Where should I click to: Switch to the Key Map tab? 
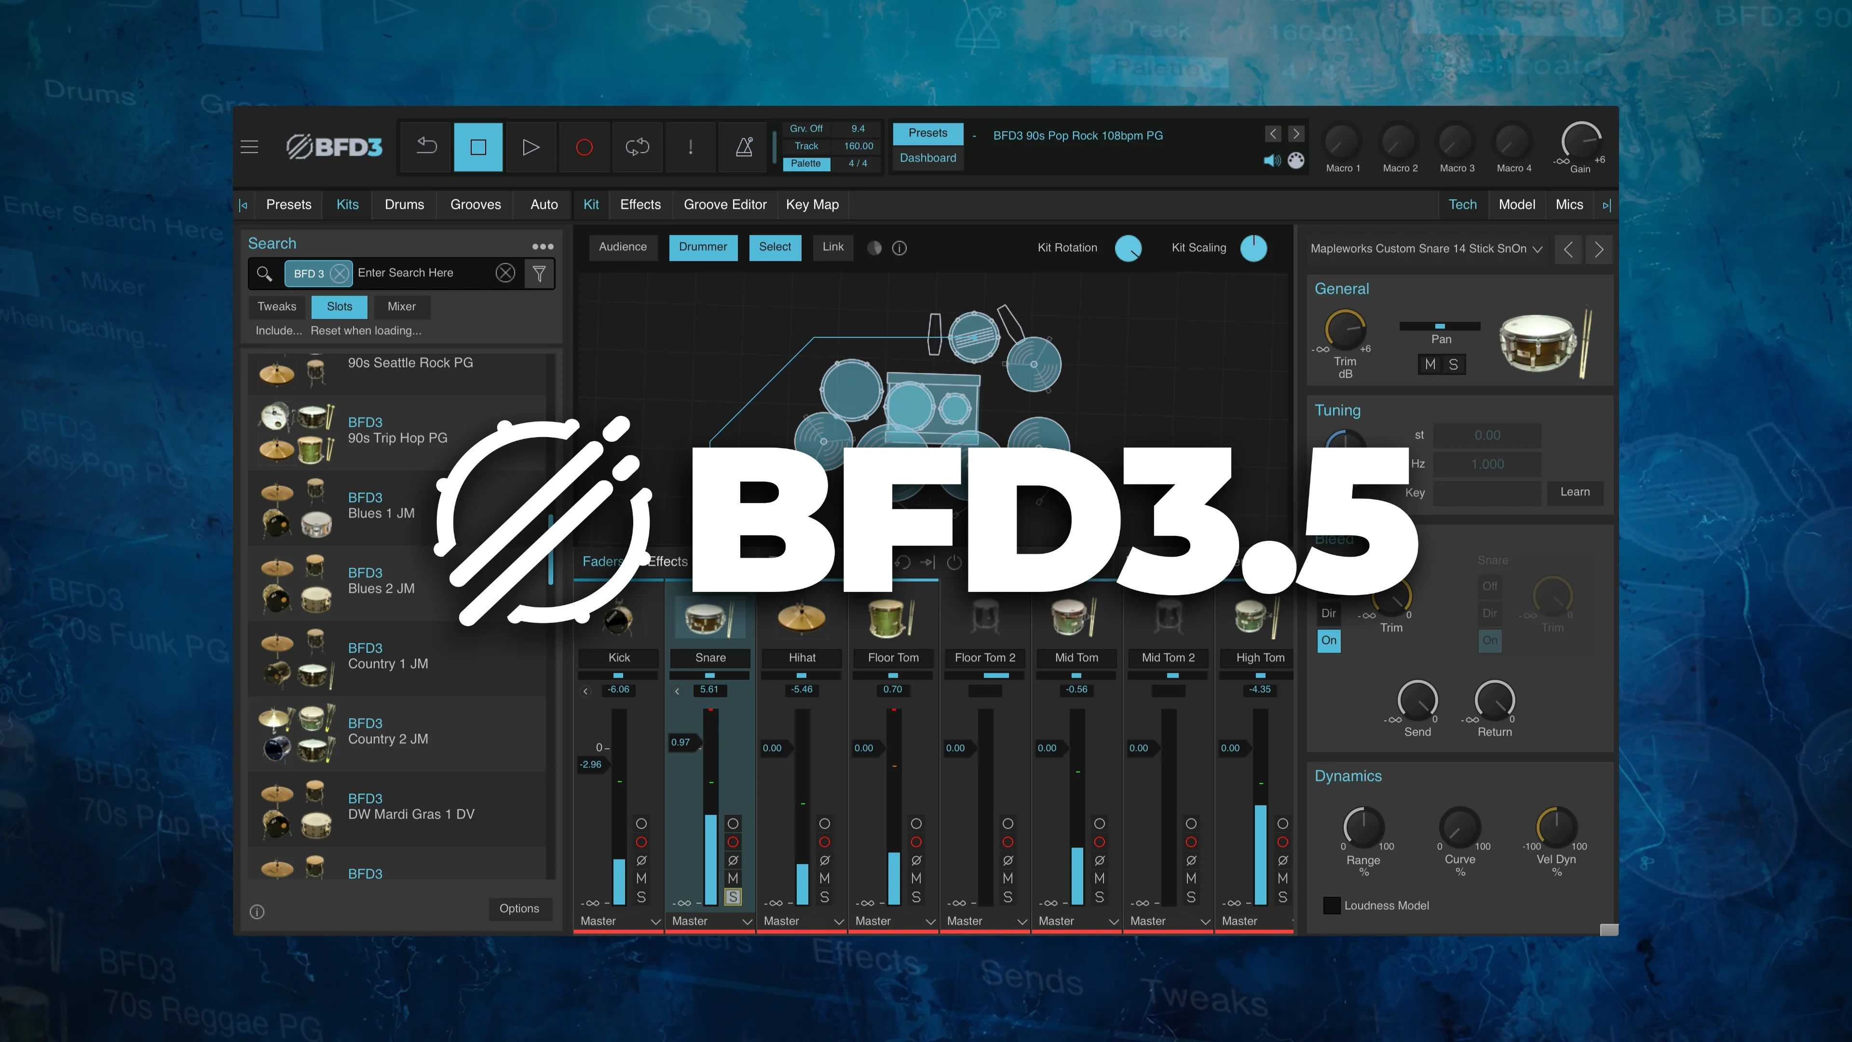click(x=812, y=205)
